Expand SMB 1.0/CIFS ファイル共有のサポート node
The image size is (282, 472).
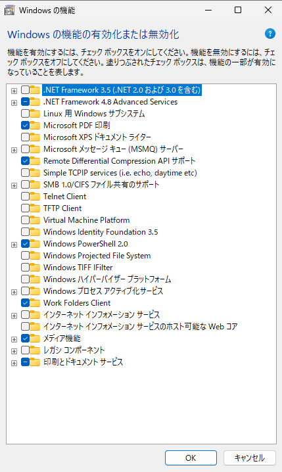click(14, 185)
